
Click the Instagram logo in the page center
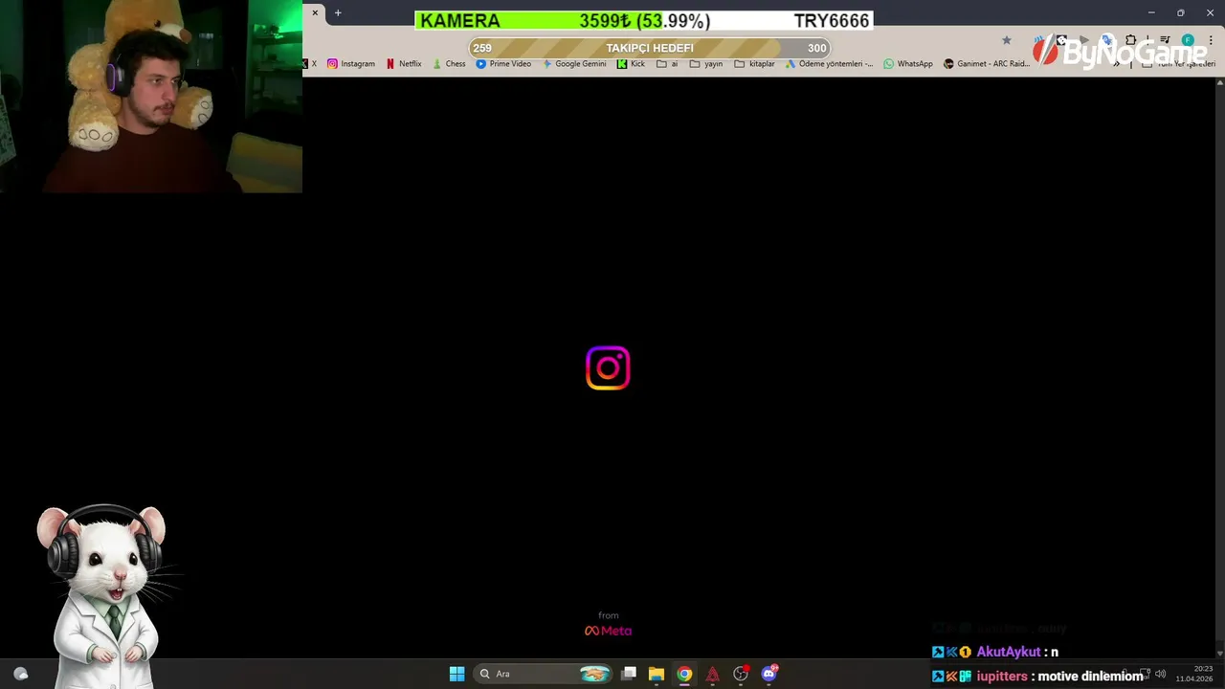608,368
